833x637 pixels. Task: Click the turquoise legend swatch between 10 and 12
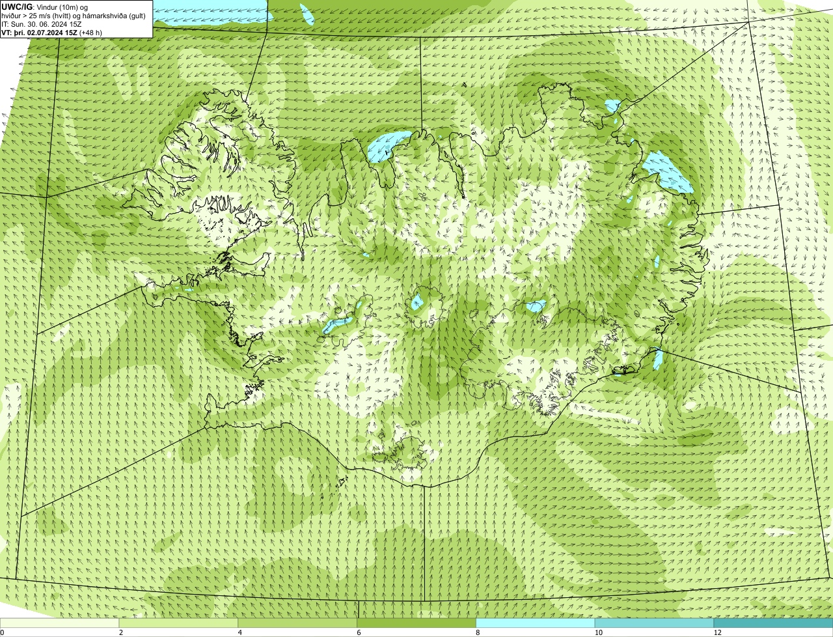[655, 623]
